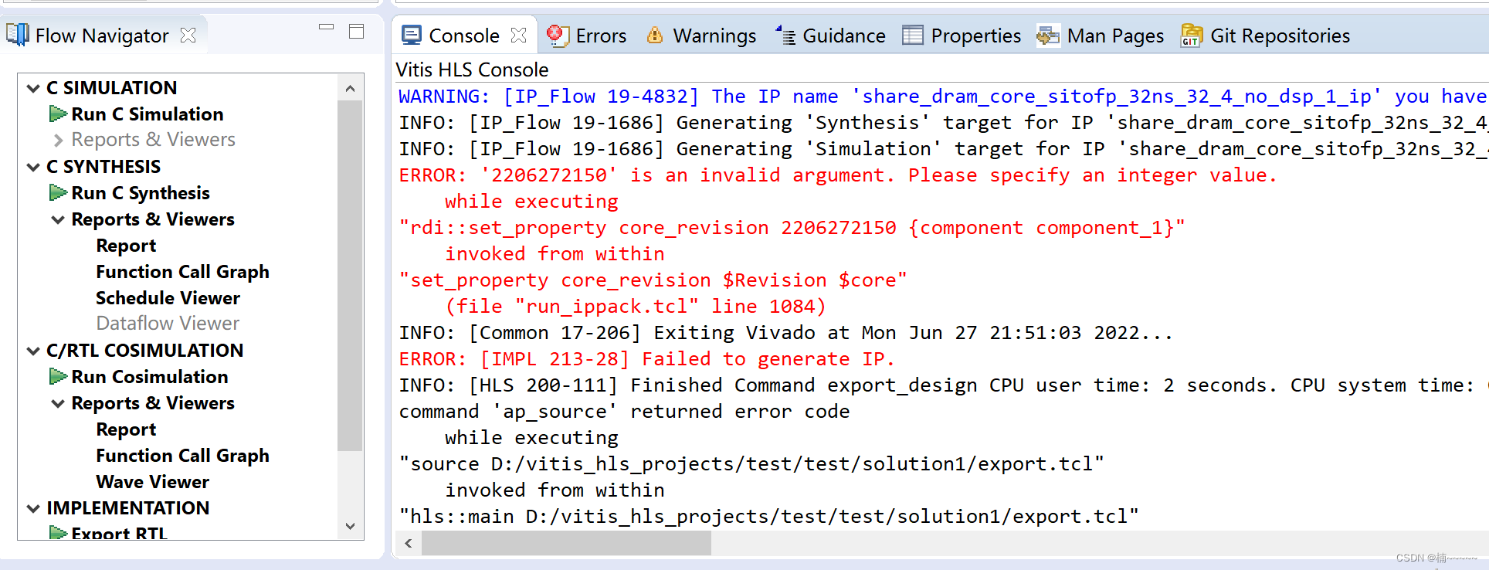Screen dimensions: 1489x570
Task: Select Export RTL under Implementation
Action: click(119, 533)
